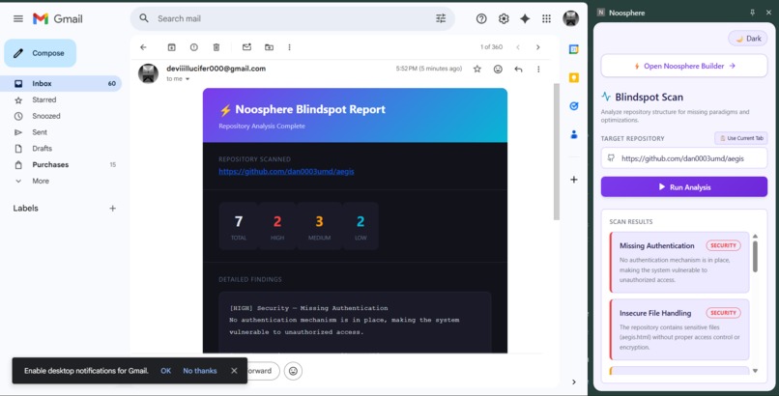The image size is (779, 396).
Task: Decline notifications with No thanks
Action: pyautogui.click(x=200, y=371)
